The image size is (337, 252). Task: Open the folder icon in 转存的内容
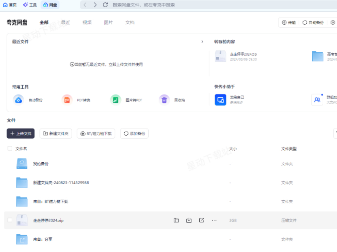click(318, 57)
